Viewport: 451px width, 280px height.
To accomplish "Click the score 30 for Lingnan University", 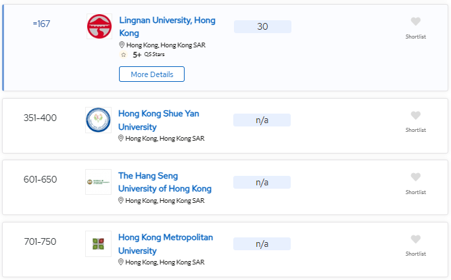I will point(262,26).
